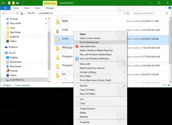This screenshot has height=125, width=172.
Task: Switch to details view icon in status bar
Action: pos(165,85)
